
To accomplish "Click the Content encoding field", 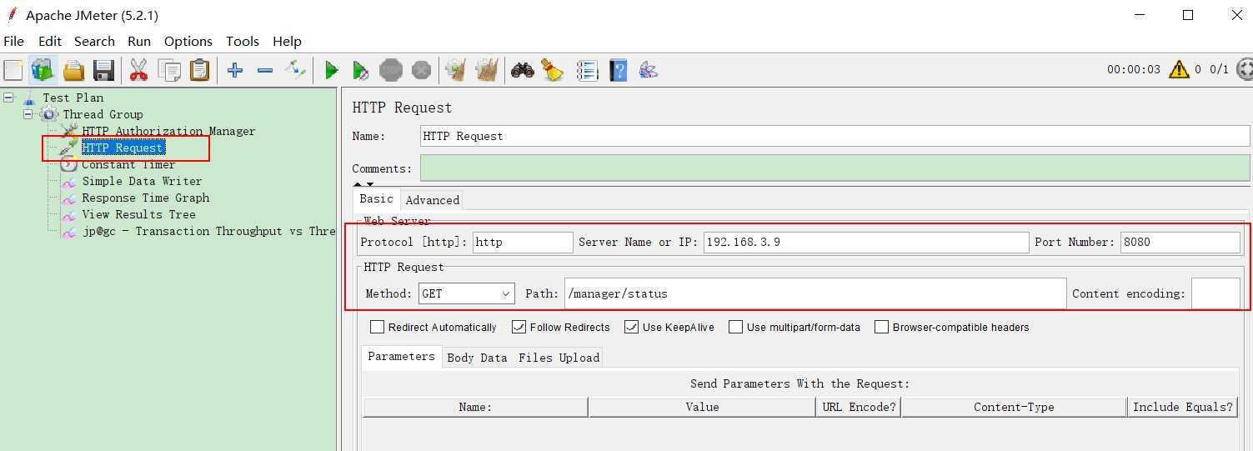I will pyautogui.click(x=1215, y=293).
